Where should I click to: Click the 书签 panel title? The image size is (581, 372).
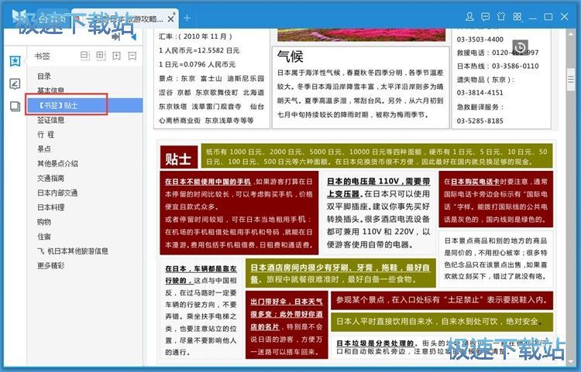point(43,56)
